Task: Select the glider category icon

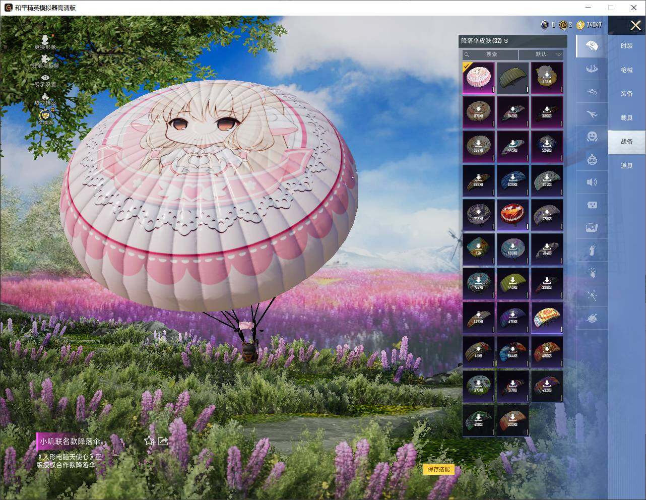Action: [x=592, y=69]
